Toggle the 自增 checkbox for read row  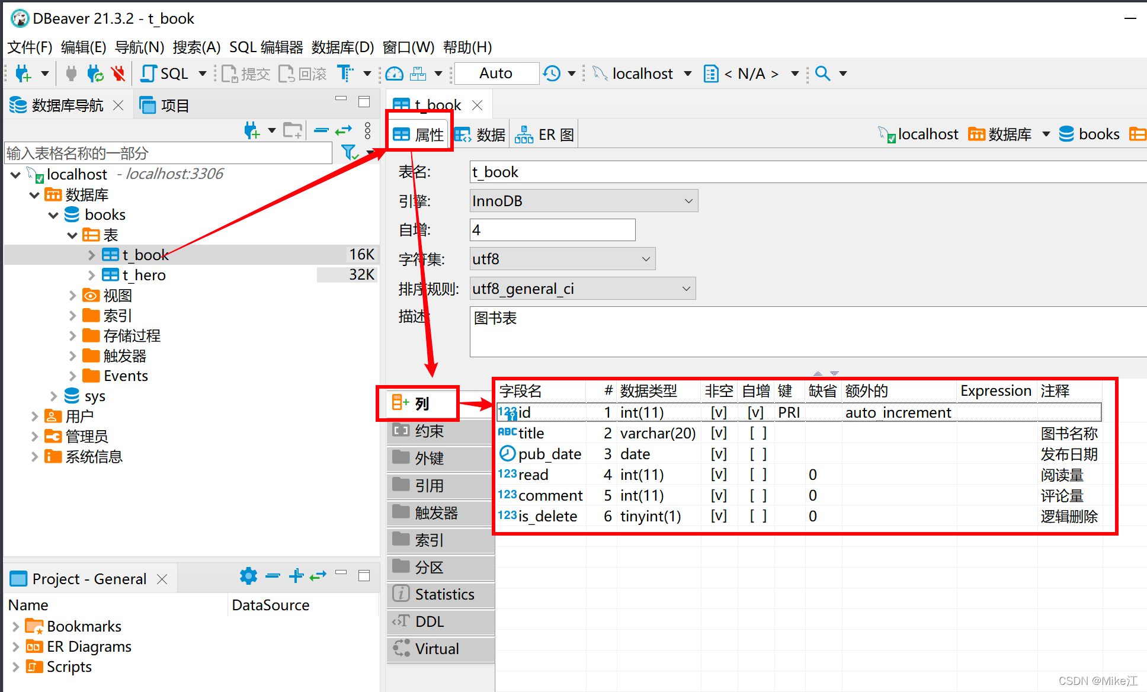(758, 475)
